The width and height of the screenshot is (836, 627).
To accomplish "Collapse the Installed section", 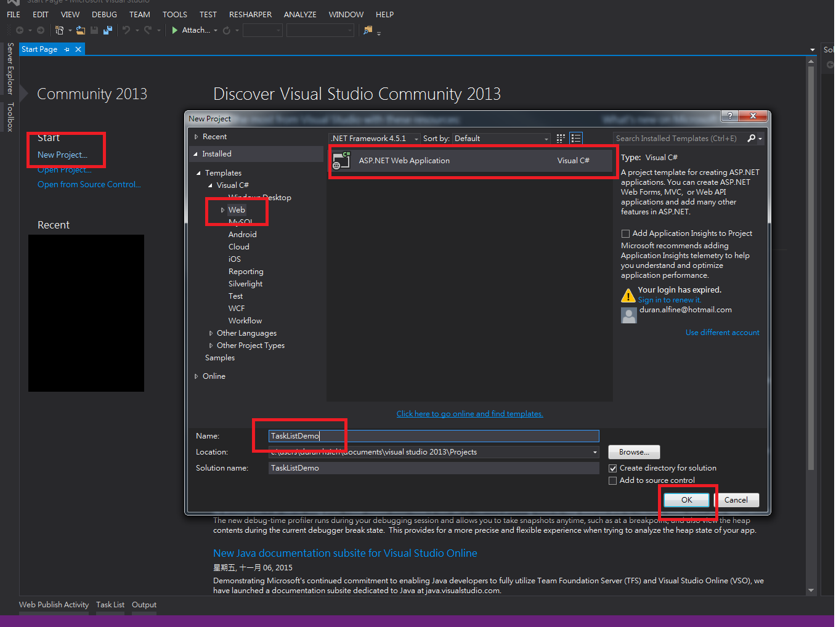I will (196, 154).
